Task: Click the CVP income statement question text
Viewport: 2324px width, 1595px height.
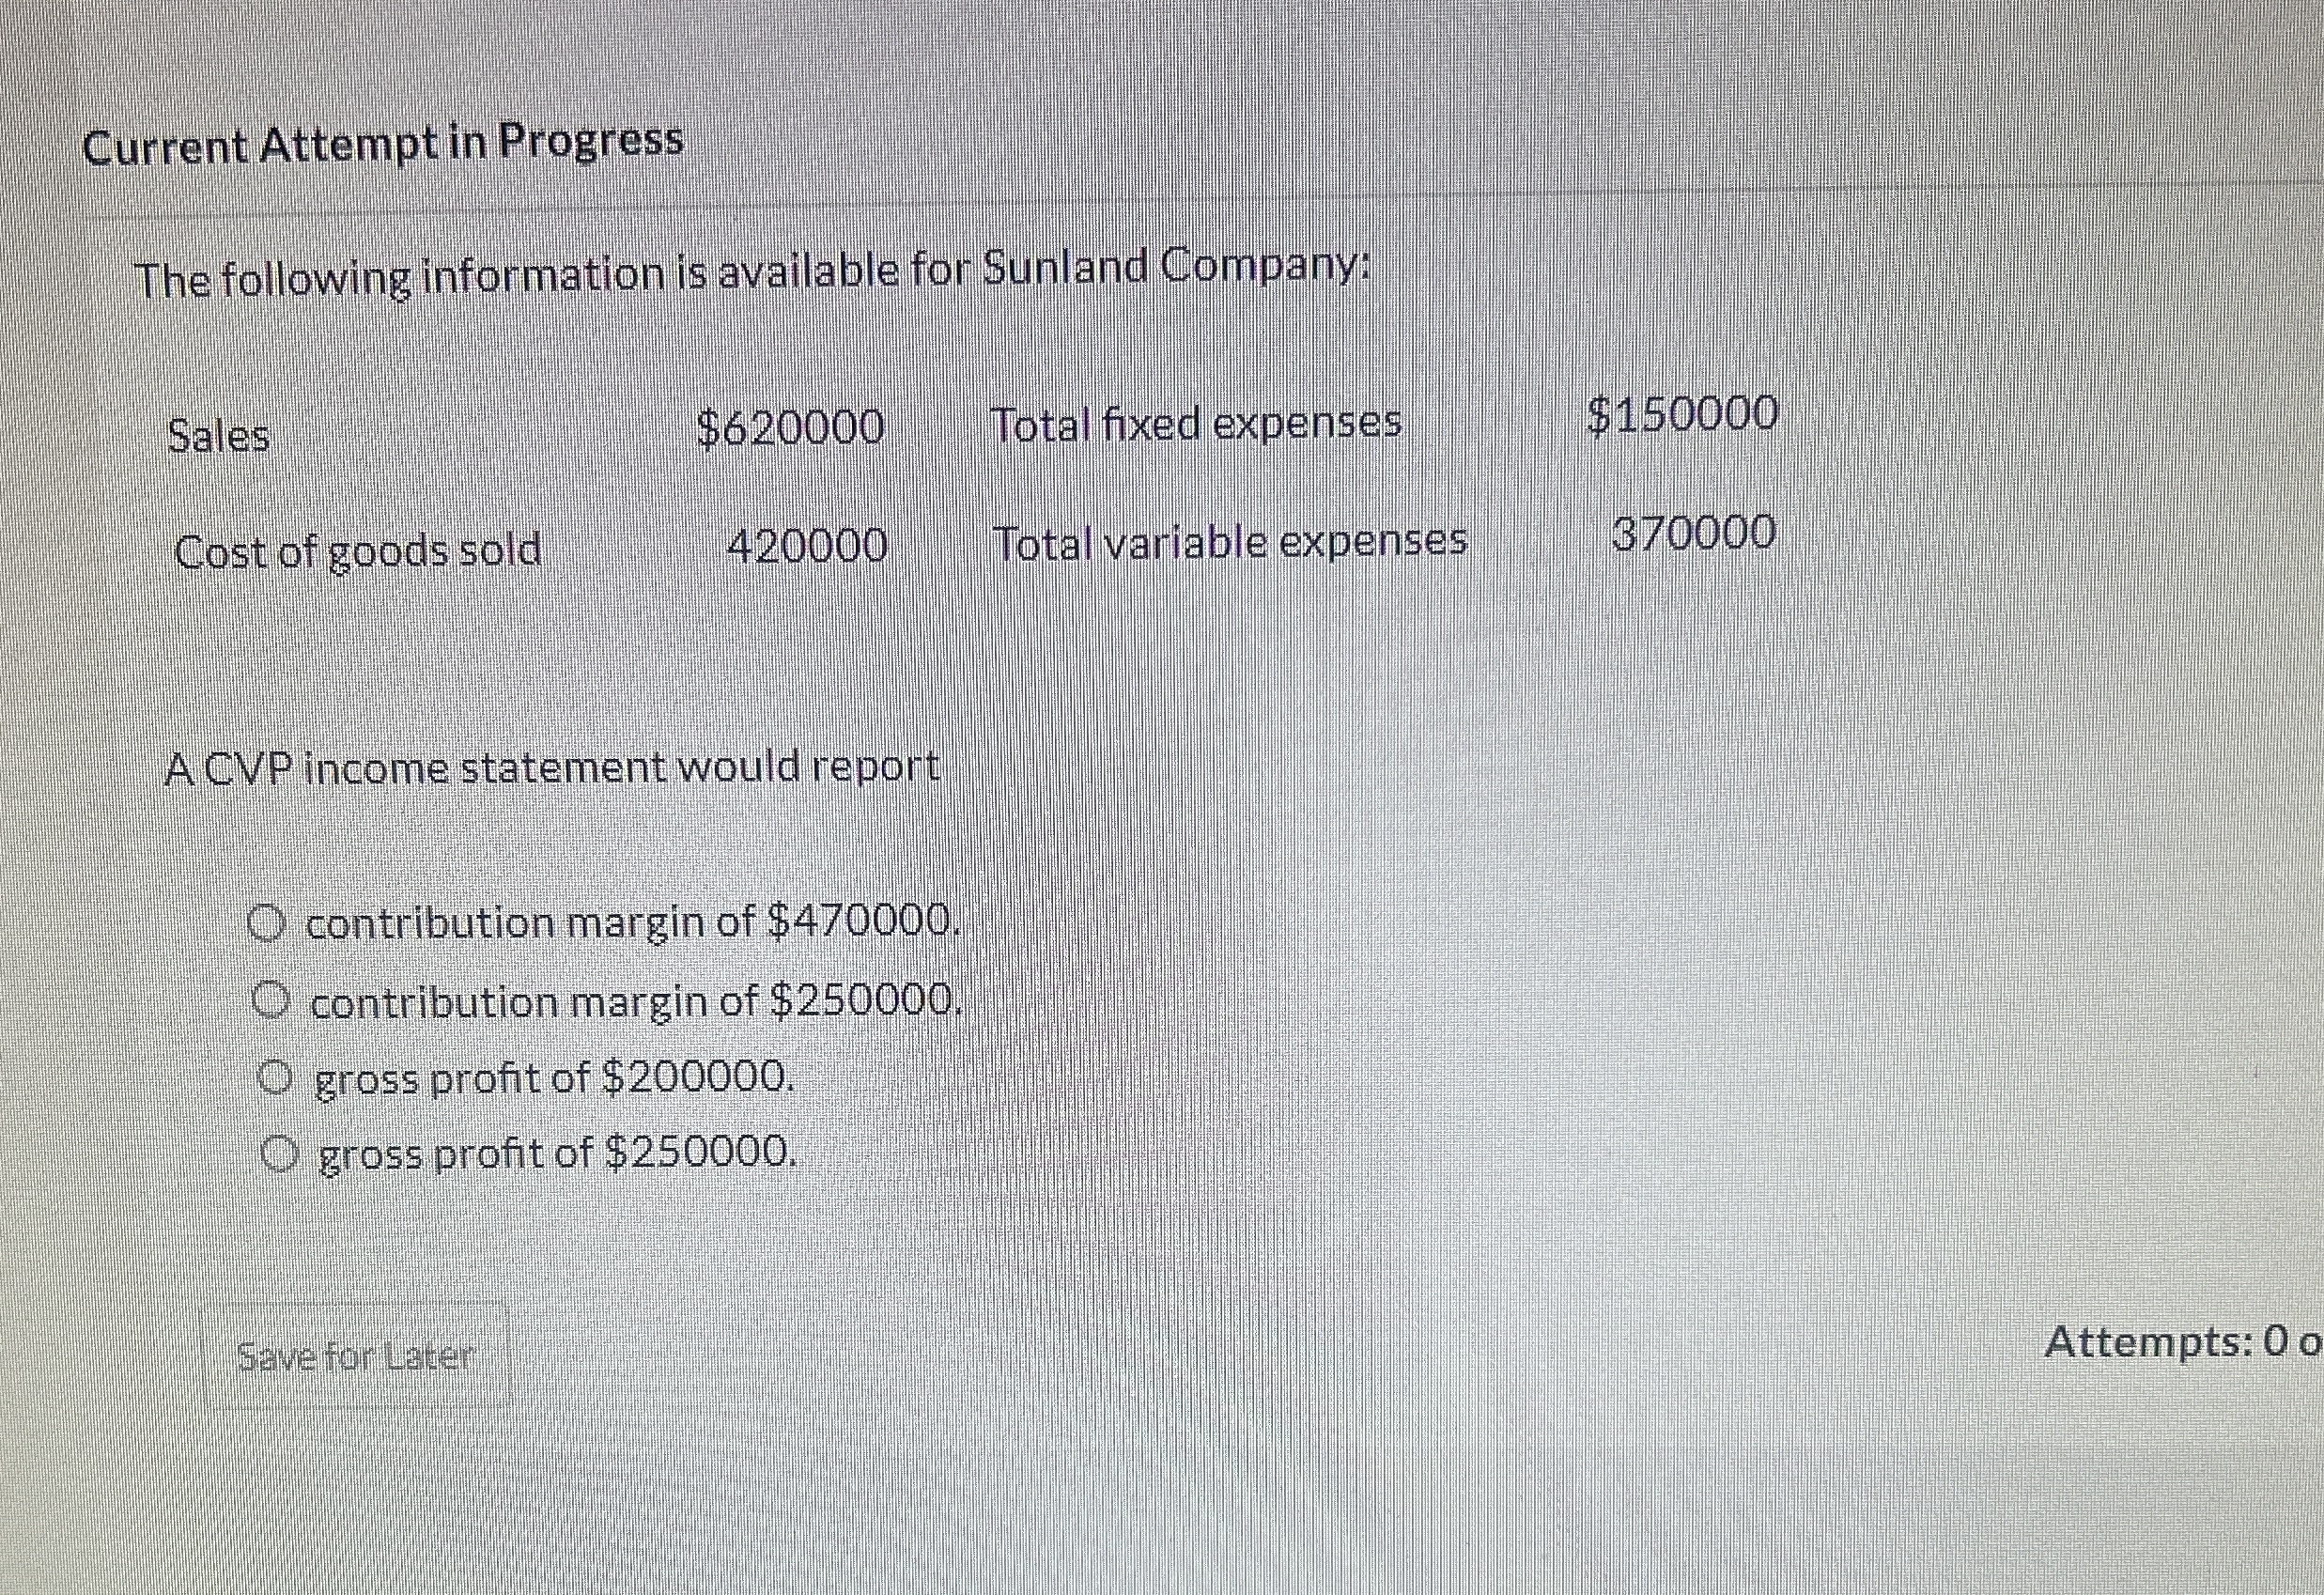Action: (x=553, y=765)
